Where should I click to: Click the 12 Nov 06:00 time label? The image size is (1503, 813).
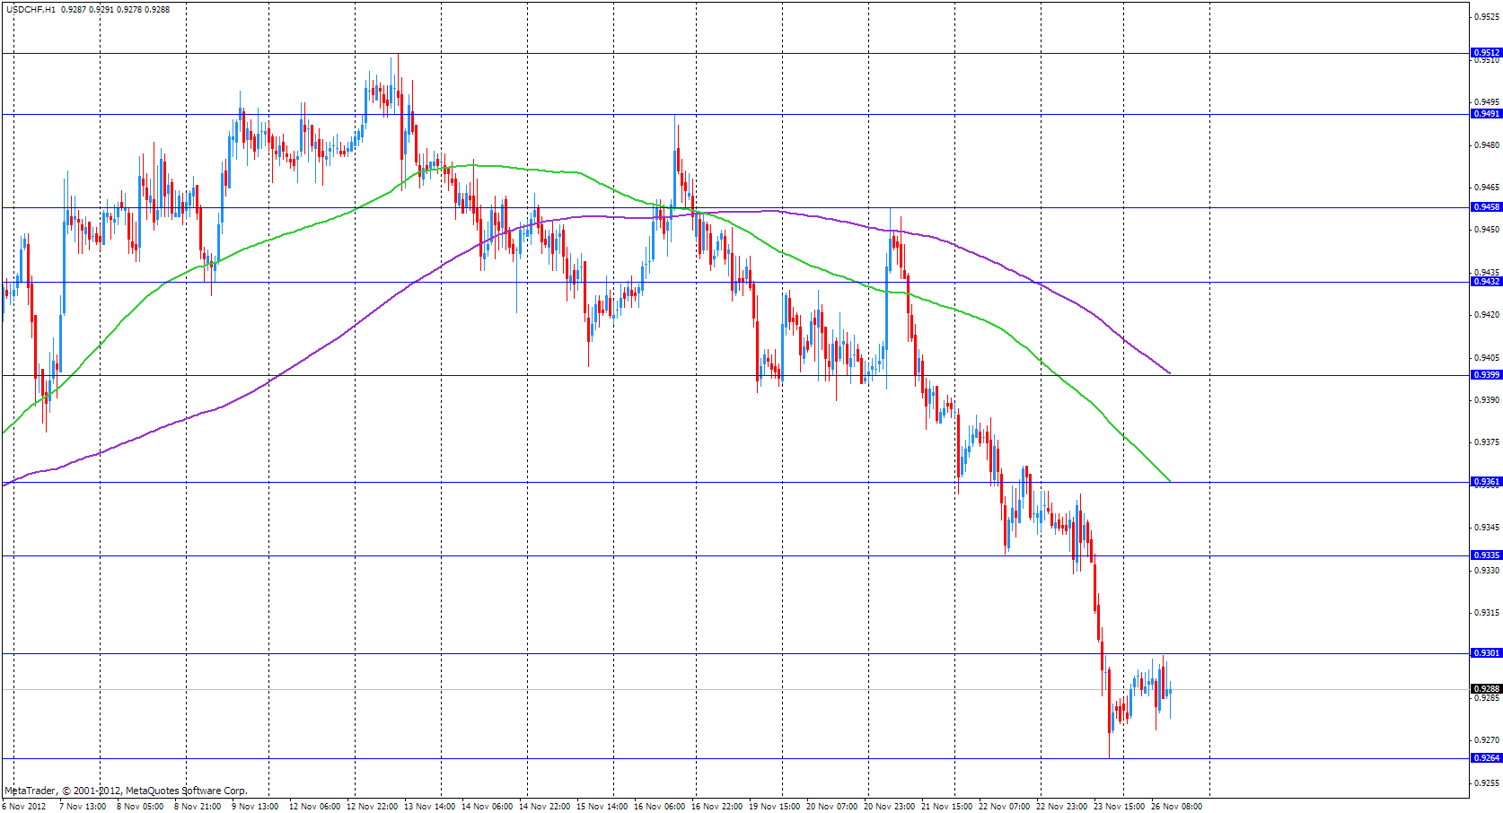point(315,807)
